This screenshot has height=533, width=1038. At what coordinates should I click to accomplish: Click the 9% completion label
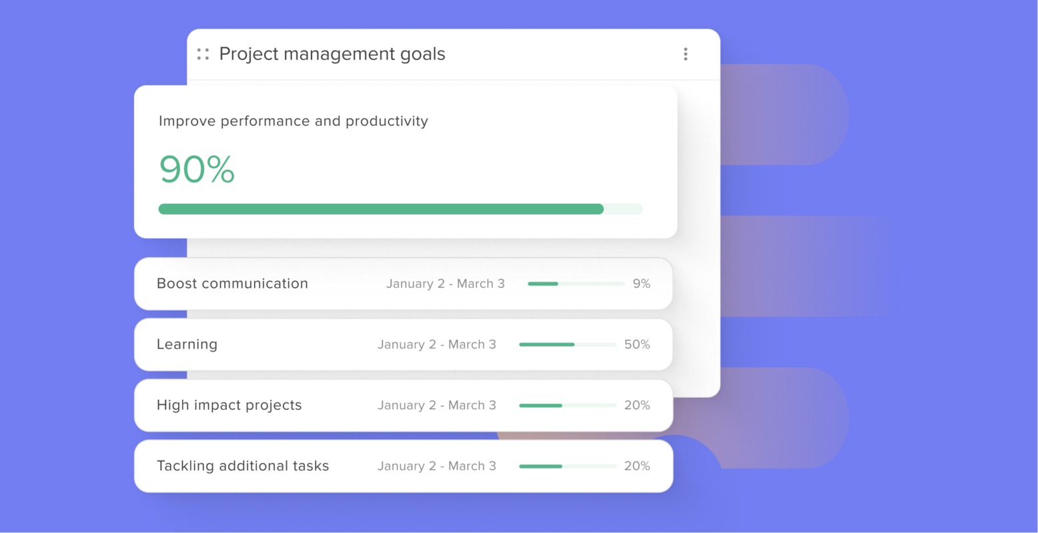641,283
